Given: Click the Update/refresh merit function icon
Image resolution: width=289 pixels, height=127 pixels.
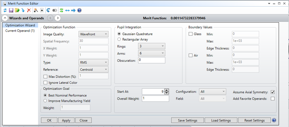Looking at the screenshot, I should click(5, 10).
